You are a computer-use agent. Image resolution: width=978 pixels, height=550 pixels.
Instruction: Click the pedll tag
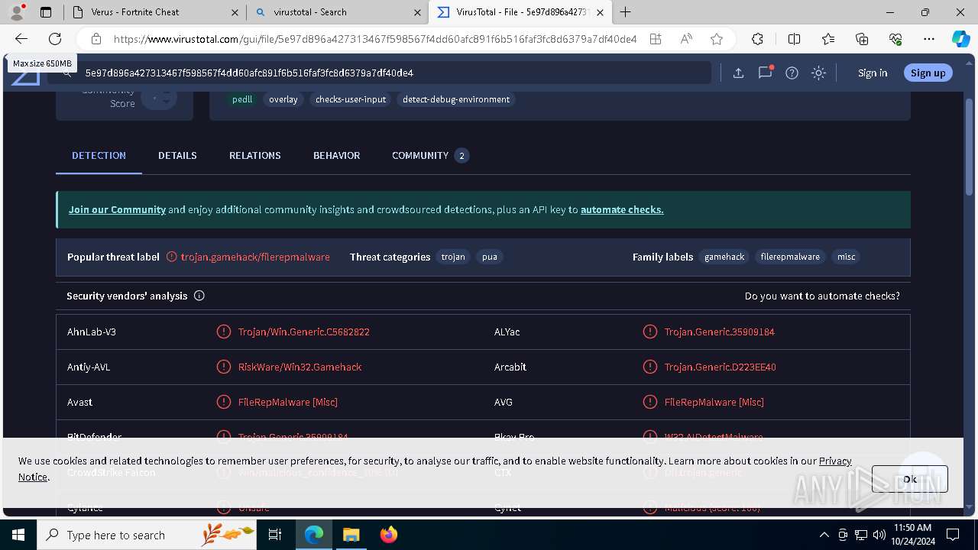click(242, 99)
